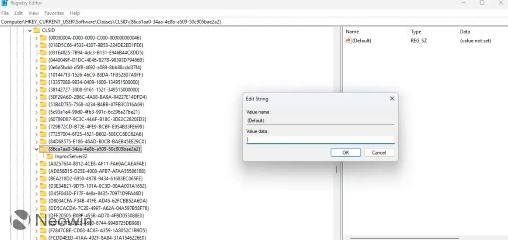Select key {FCDD4EED-41AA-492F-8A84-31A1546226E0} by its name

coord(97,238)
